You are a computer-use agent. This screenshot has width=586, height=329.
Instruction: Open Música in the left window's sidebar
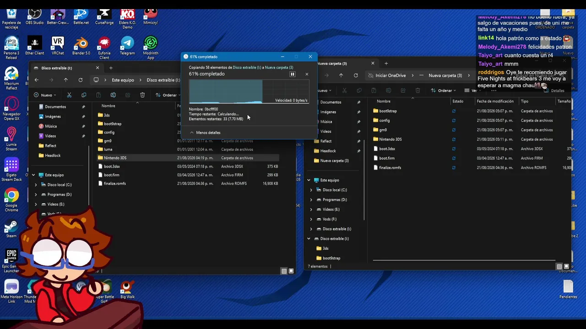pyautogui.click(x=51, y=127)
